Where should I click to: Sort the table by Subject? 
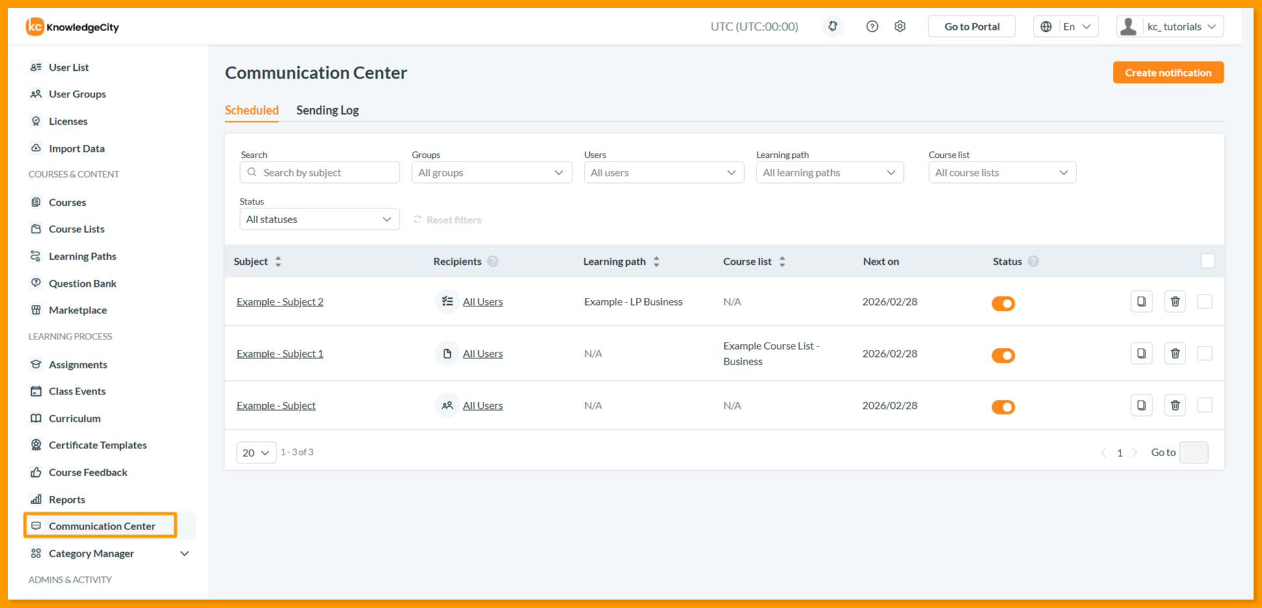pos(278,261)
